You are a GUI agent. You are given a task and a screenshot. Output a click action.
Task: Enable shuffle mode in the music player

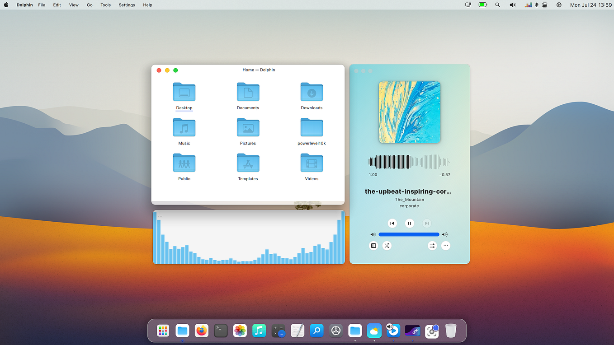pos(387,245)
